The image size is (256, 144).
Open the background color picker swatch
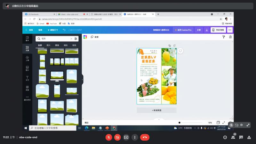(x=85, y=37)
